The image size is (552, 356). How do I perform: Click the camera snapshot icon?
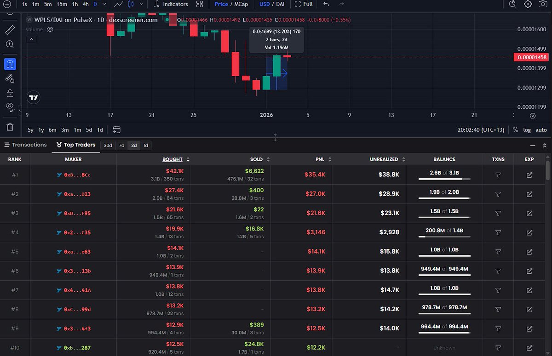point(544,4)
